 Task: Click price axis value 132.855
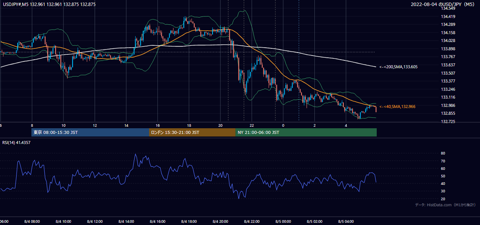click(448, 114)
